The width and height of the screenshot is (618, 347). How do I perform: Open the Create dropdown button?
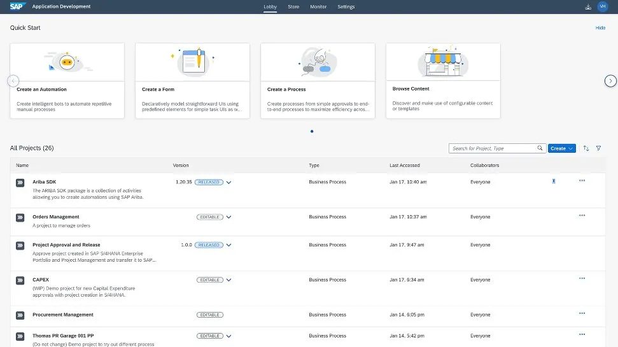(561, 148)
